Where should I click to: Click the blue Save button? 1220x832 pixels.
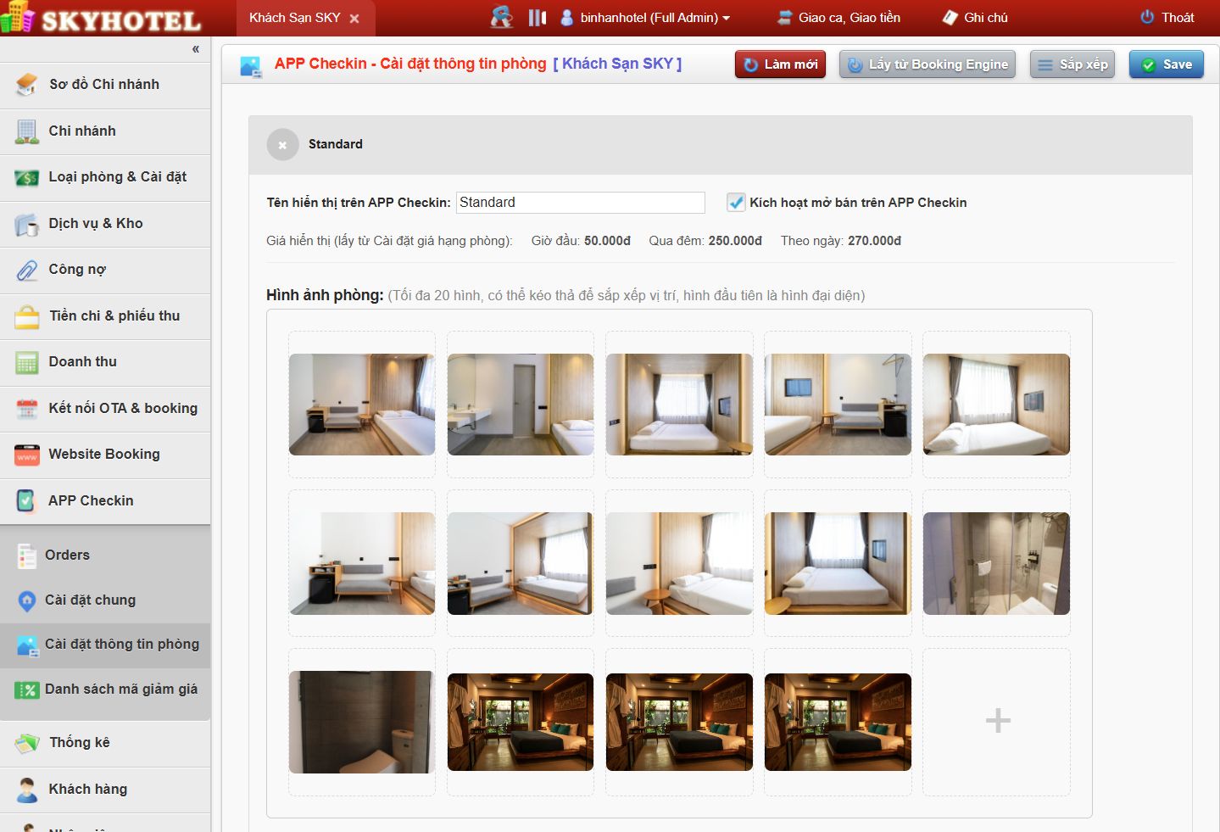(1167, 64)
